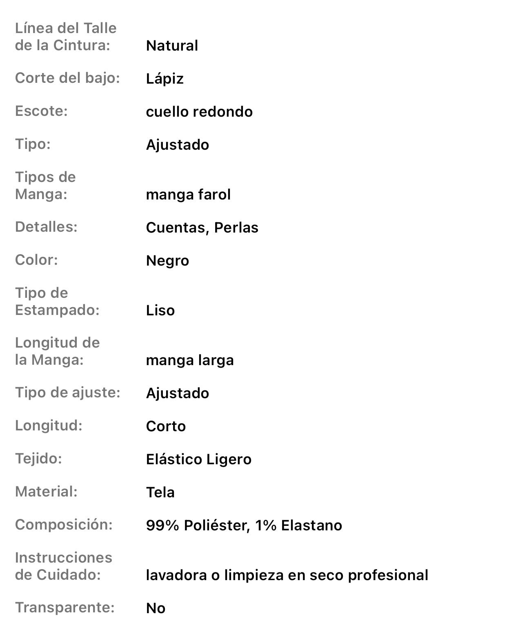507x625 pixels.
Task: Click the 'Tela' material value
Action: pyautogui.click(x=160, y=492)
